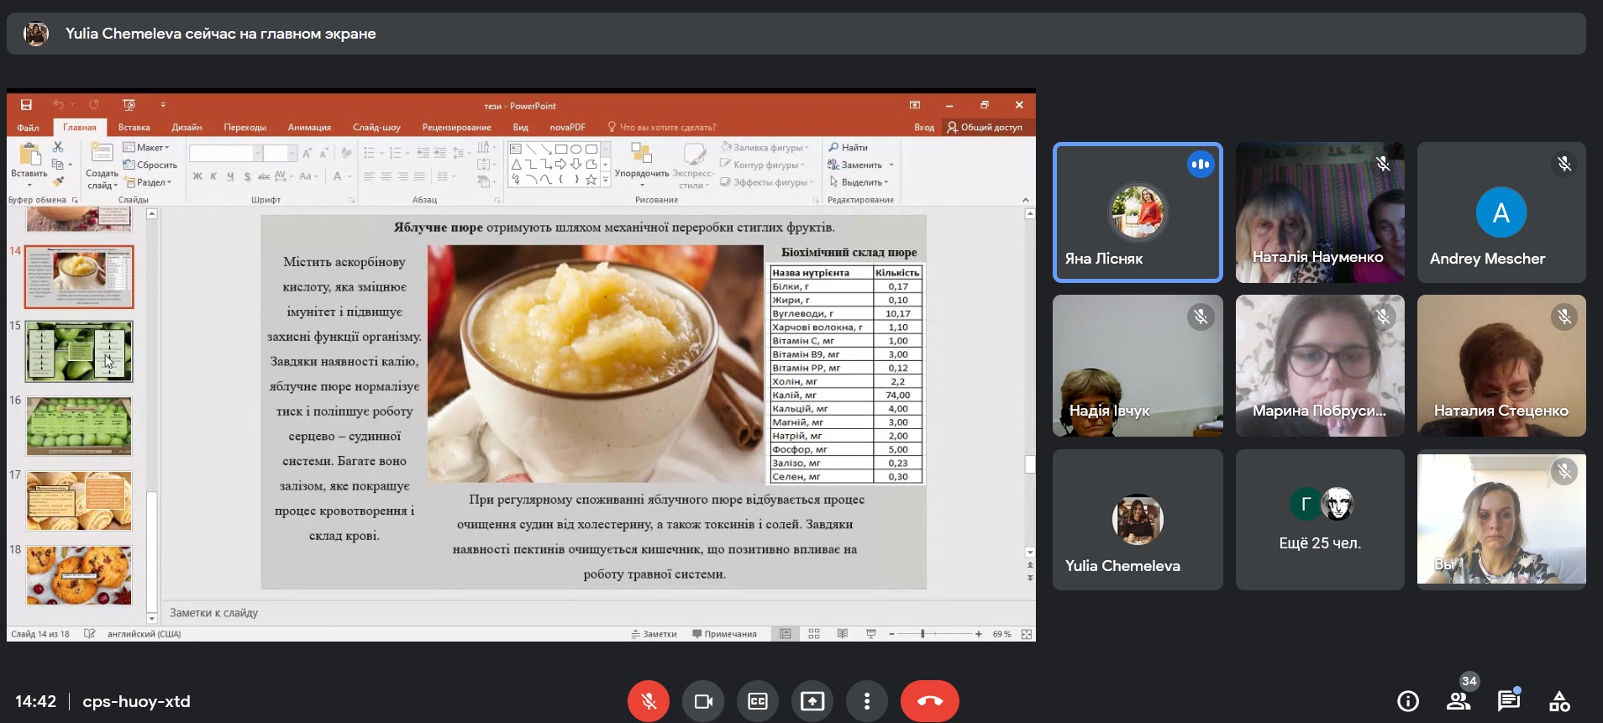Screen dimensions: 1603x723
Task: Click the Общий доступ share button
Action: 985,128
